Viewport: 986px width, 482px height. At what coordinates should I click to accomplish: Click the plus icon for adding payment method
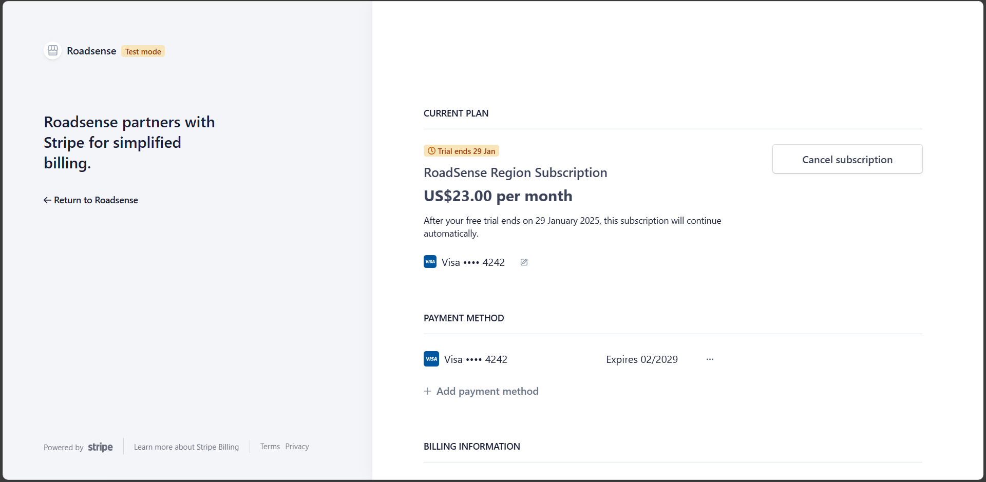click(x=427, y=391)
